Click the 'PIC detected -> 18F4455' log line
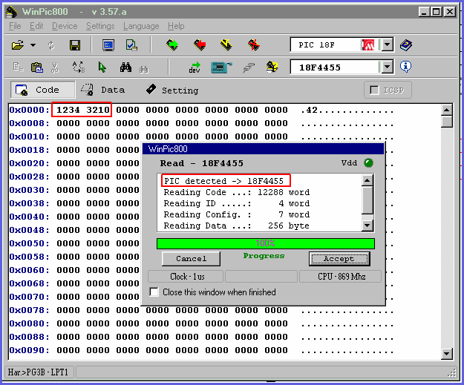 pyautogui.click(x=224, y=181)
